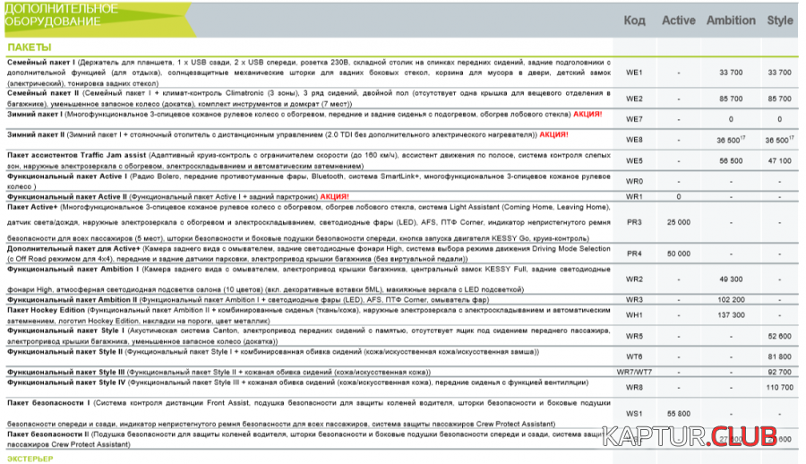Select the code cell WS1
806x464 pixels.
[x=634, y=414]
